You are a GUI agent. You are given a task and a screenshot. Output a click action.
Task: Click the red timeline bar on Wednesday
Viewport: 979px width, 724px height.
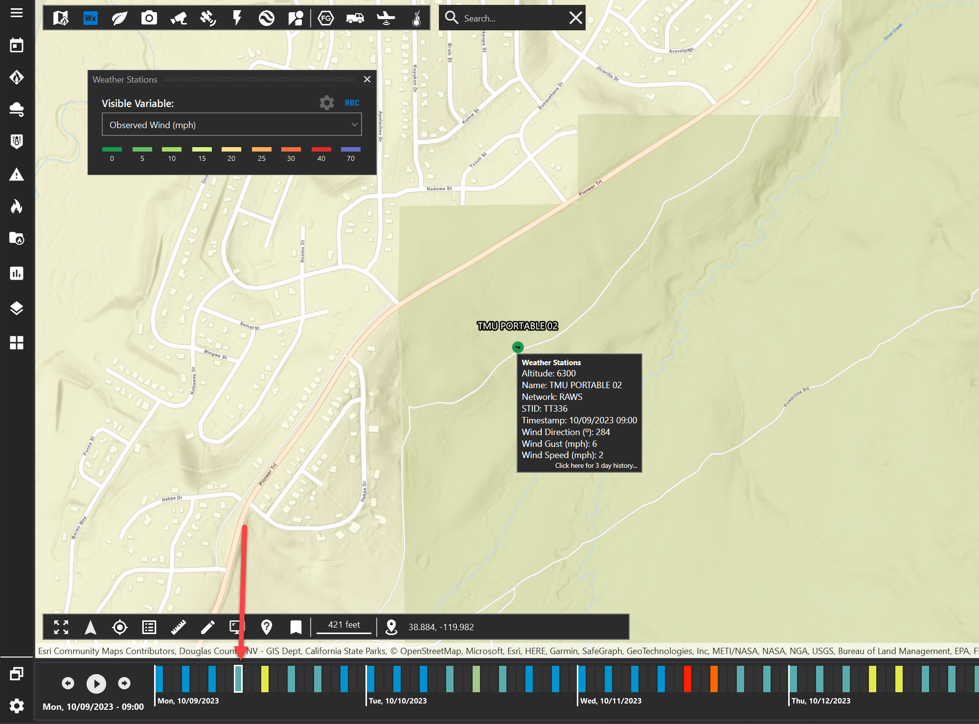687,679
